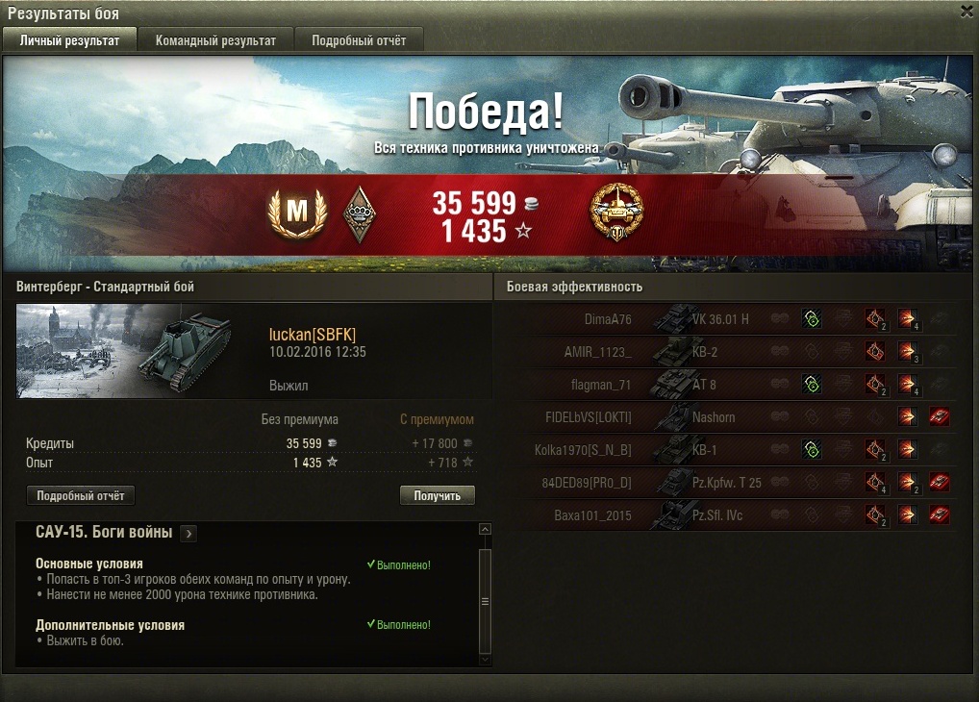Click the critical hit icon in Kolka1970 row

click(875, 449)
